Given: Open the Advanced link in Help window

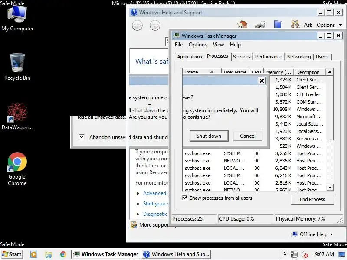Looking at the screenshot, I should pyautogui.click(x=156, y=193).
